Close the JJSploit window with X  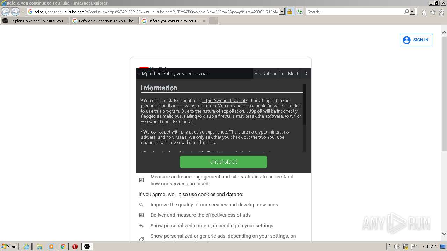(x=306, y=74)
